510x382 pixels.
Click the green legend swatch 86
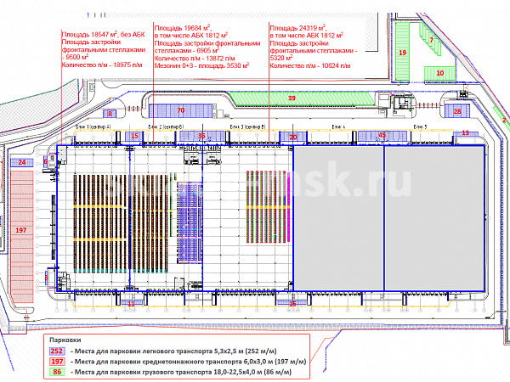click(57, 372)
